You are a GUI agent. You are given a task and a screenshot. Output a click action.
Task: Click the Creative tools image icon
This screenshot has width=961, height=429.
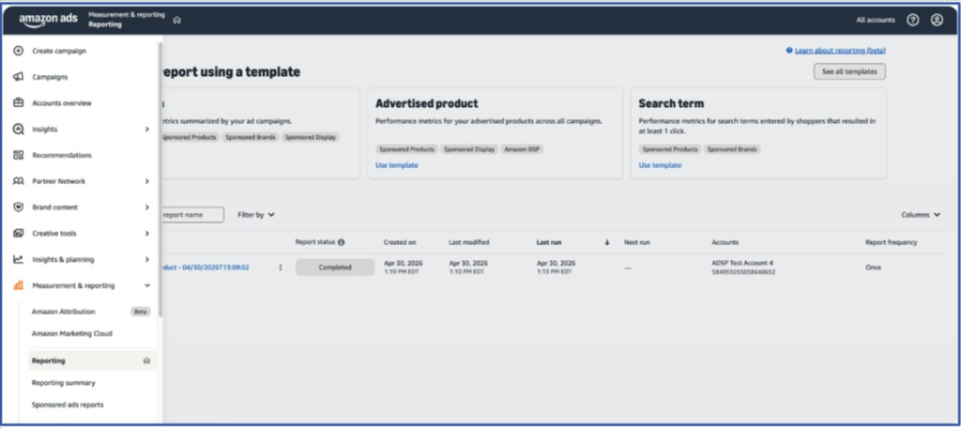19,234
